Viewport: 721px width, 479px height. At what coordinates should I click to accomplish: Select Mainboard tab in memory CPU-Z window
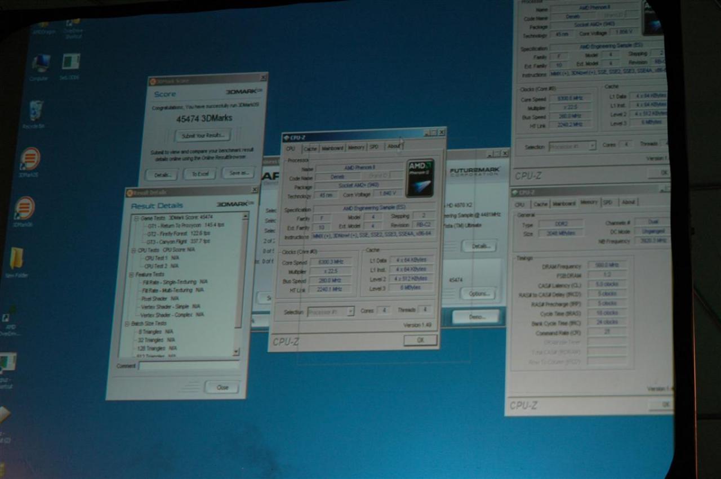[564, 203]
